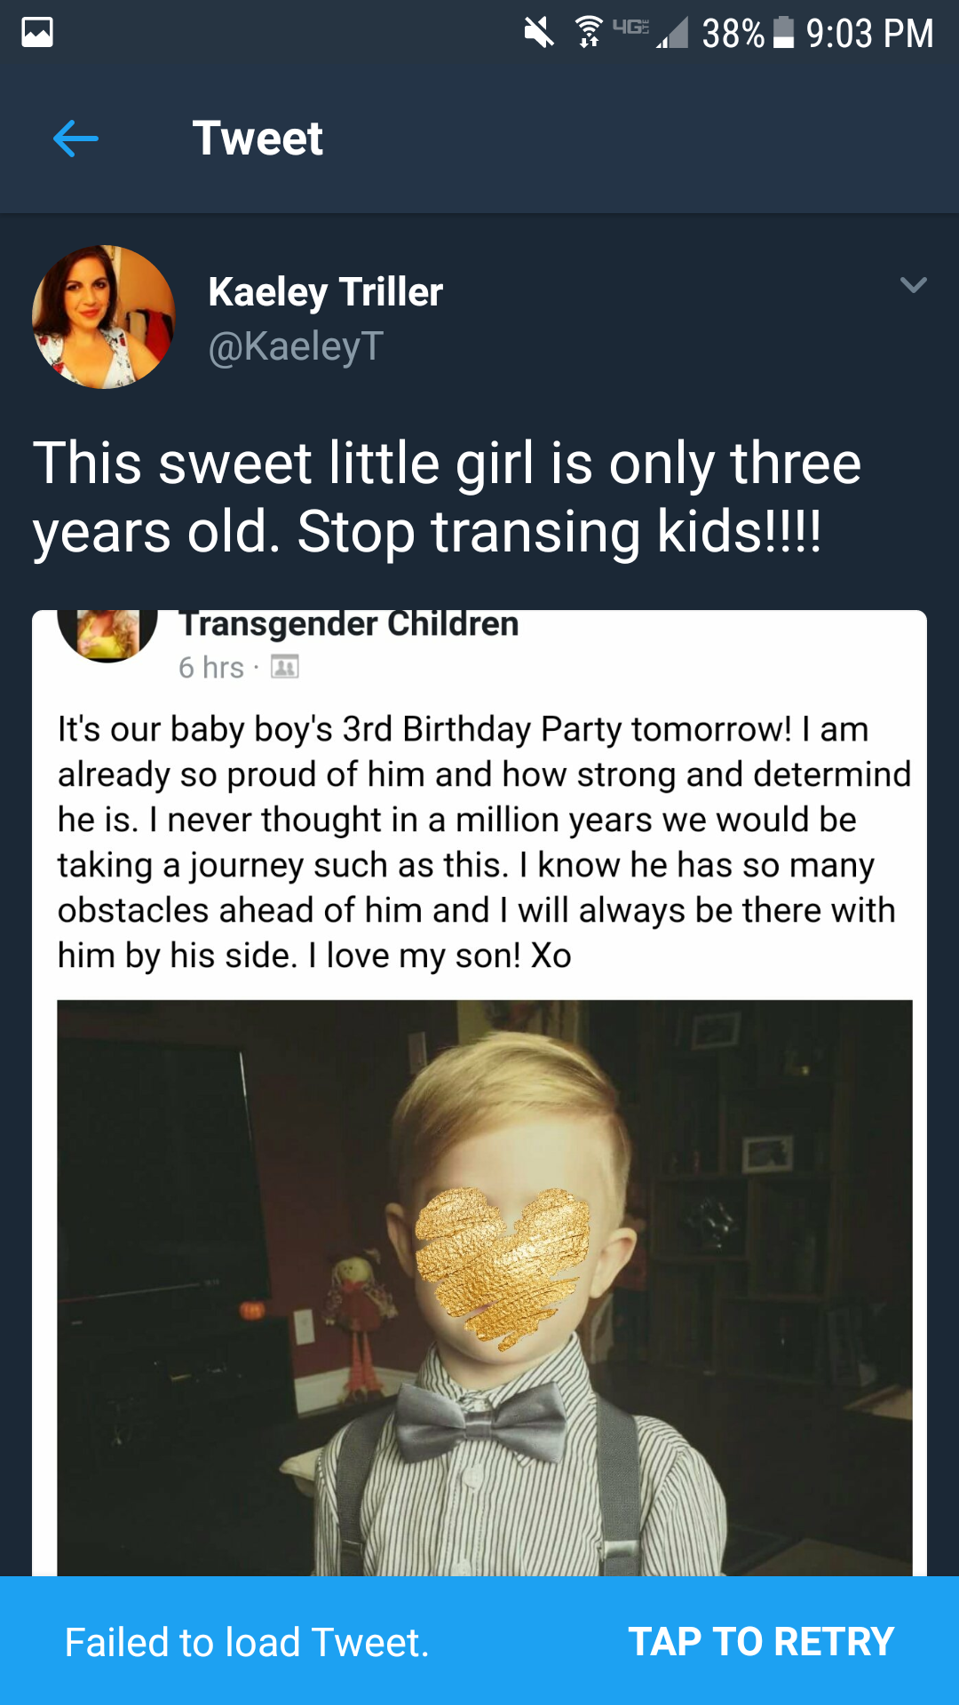Tap the friends audience icon beside 6 hrs
959x1705 pixels.
pos(284,667)
